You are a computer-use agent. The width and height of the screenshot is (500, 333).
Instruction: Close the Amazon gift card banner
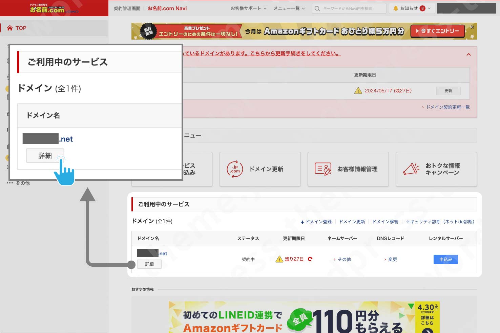(472, 27)
